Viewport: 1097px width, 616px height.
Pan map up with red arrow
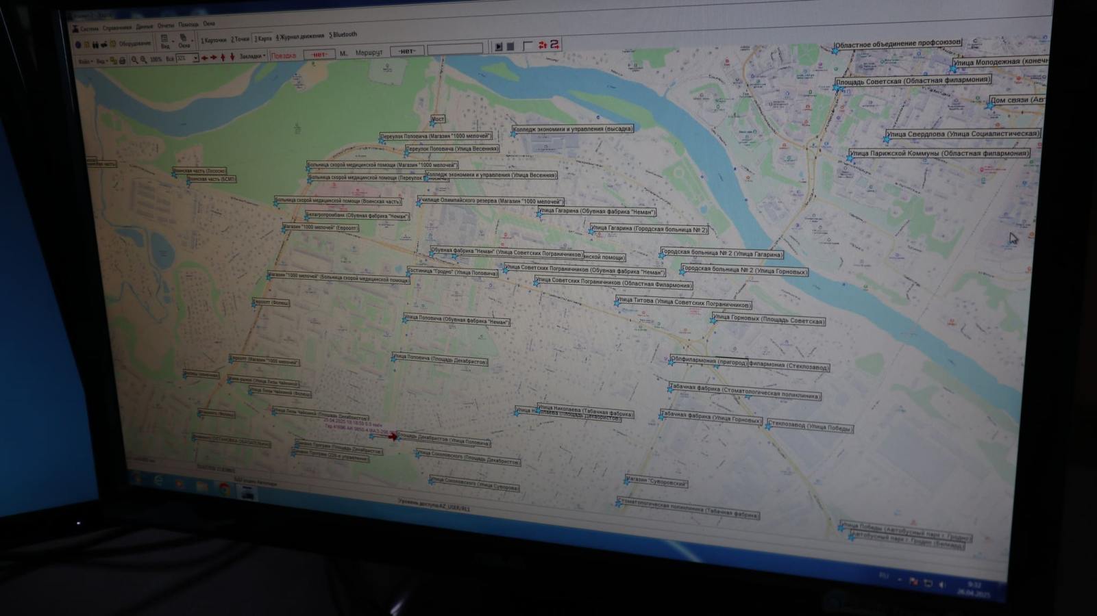coord(223,57)
